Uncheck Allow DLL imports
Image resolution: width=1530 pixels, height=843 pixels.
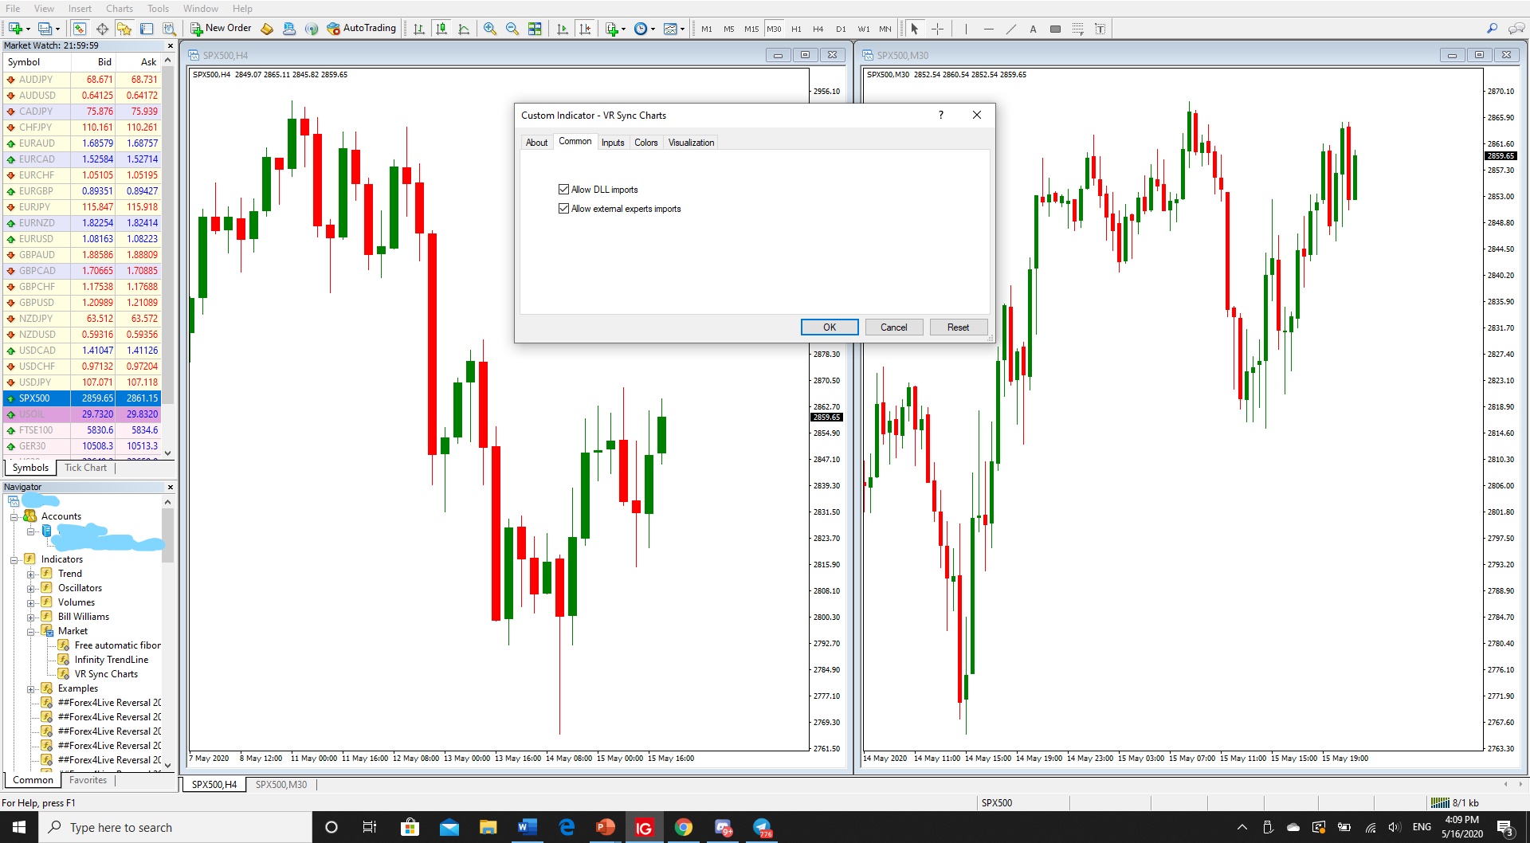pos(563,190)
